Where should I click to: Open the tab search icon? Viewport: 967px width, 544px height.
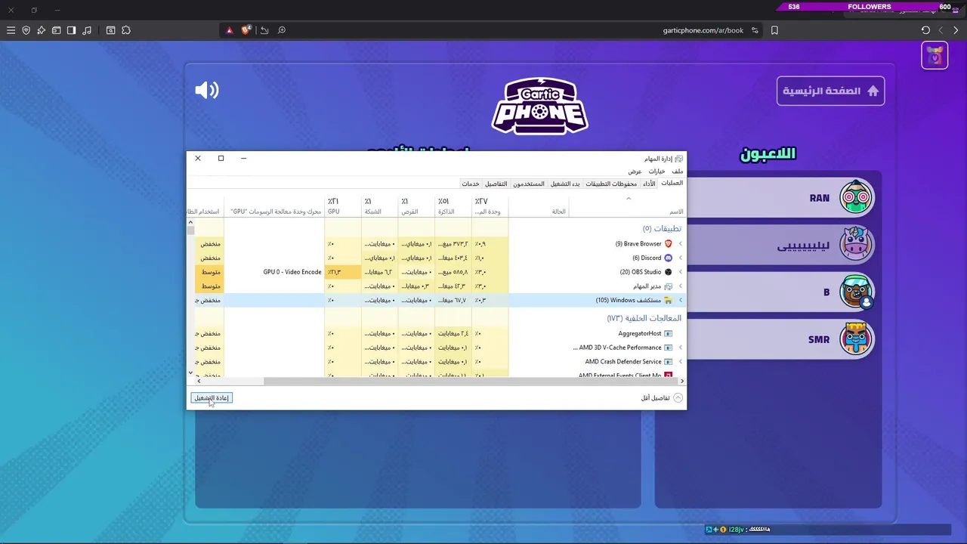(110, 30)
